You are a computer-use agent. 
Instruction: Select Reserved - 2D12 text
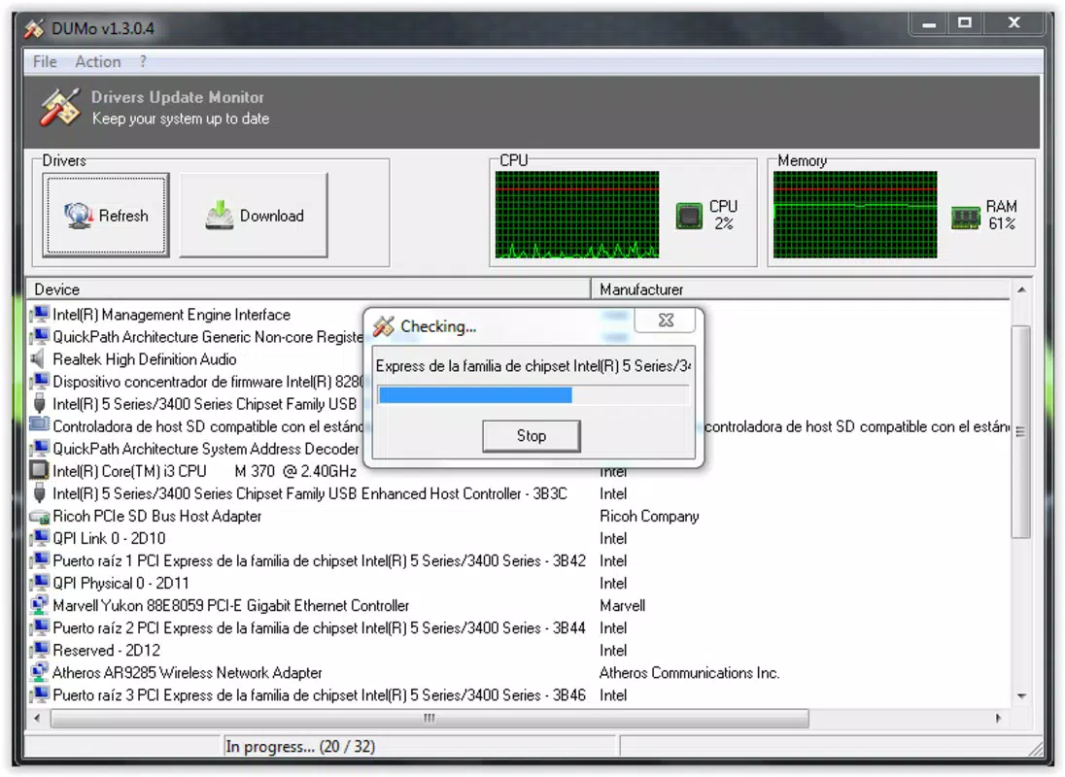107,651
